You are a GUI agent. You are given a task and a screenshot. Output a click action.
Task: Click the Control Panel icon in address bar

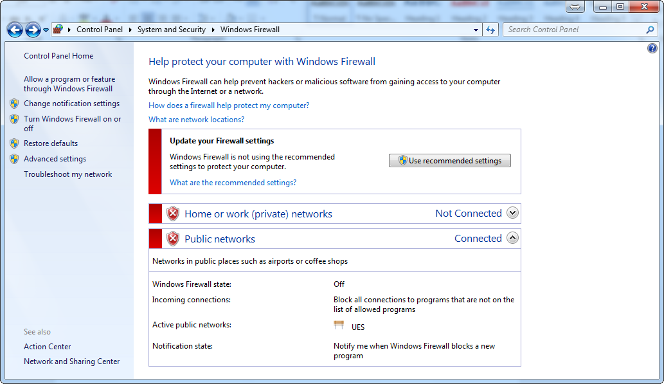(58, 29)
